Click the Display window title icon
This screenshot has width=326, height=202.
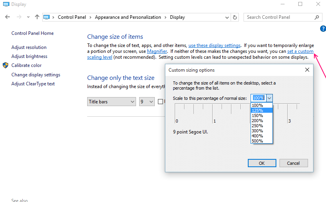[x=6, y=4]
